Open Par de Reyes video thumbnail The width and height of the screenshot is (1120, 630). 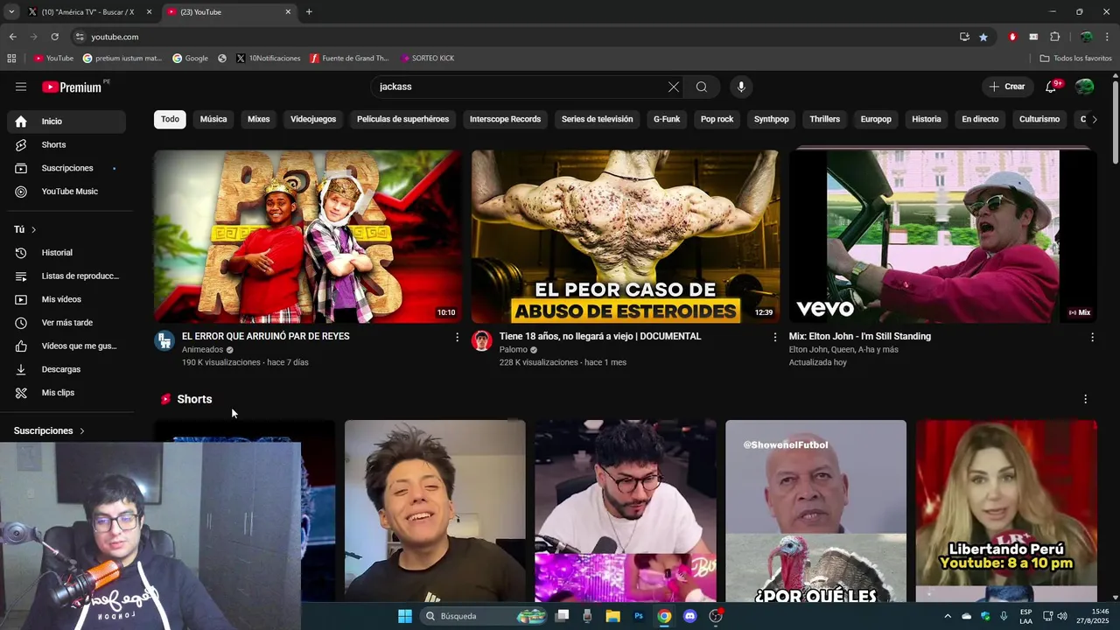[308, 236]
